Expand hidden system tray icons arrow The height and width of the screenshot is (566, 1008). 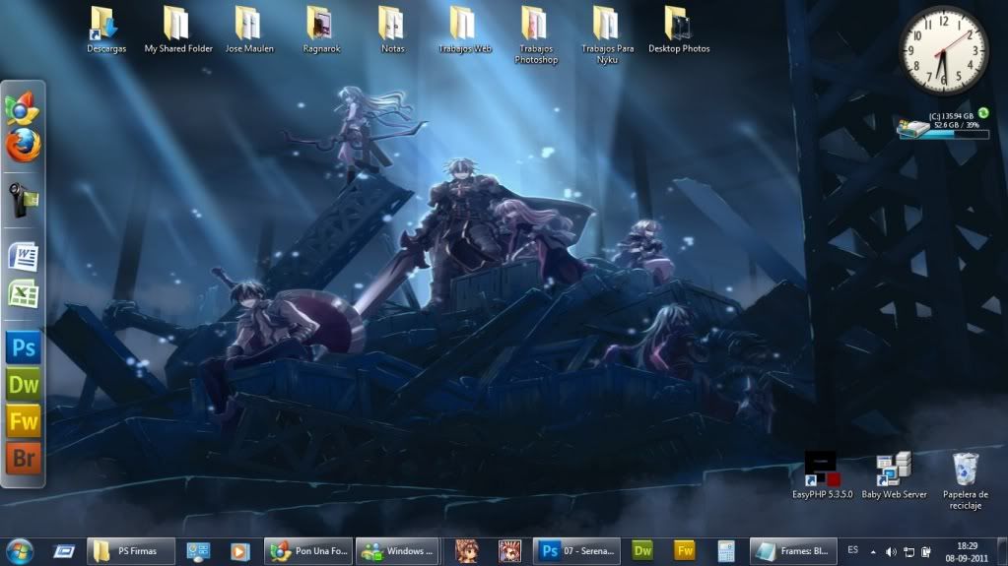873,552
